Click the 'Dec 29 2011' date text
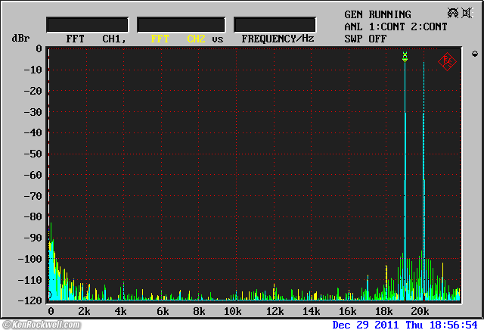The image size is (484, 330). (x=365, y=325)
